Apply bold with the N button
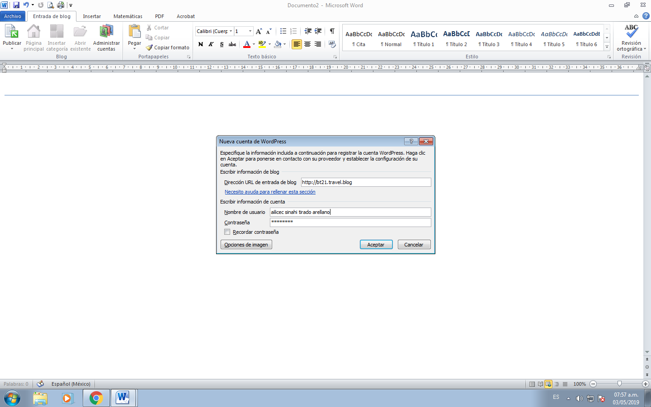This screenshot has height=407, width=651. click(201, 44)
